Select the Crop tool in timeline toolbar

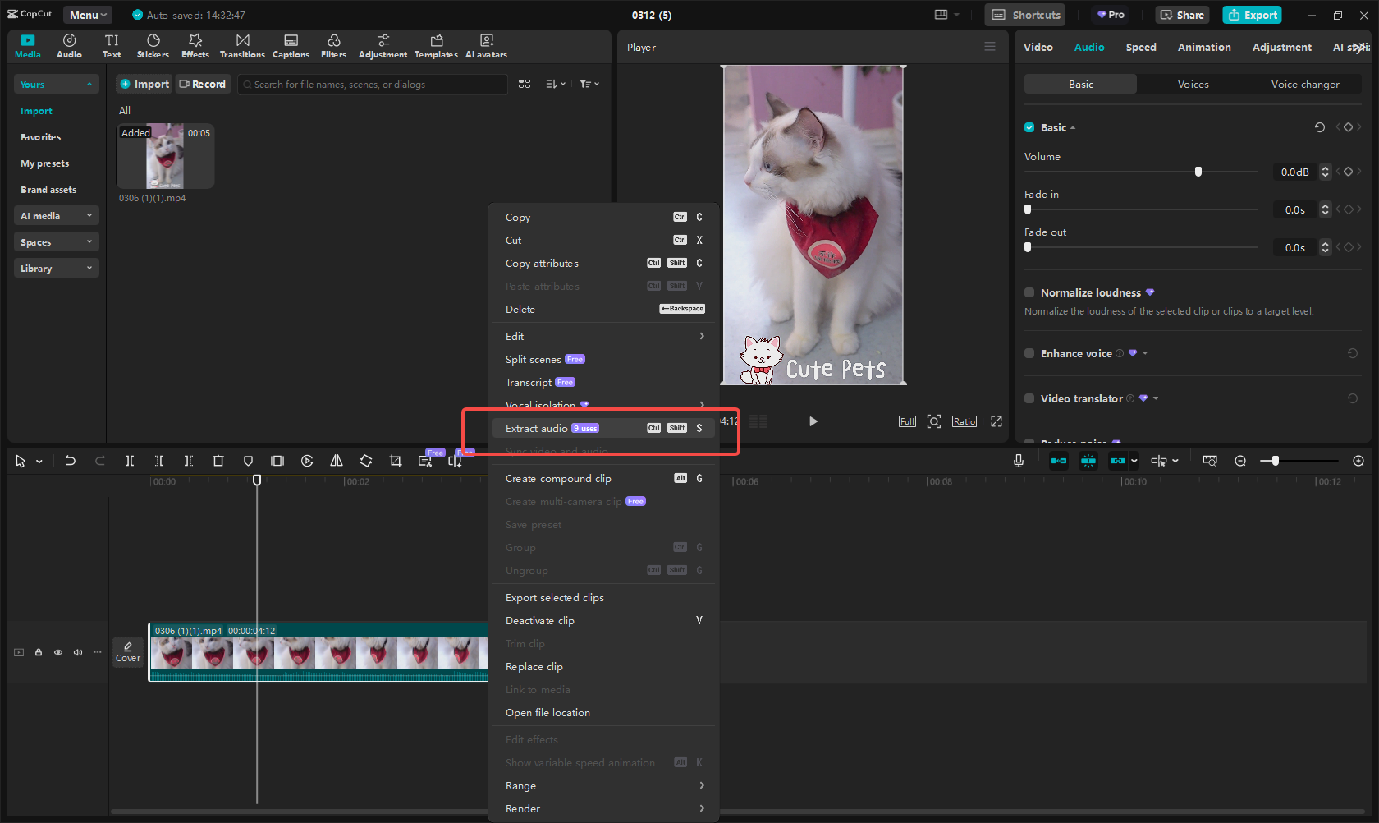coord(396,462)
